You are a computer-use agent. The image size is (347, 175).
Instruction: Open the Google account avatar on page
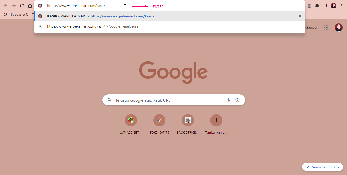tap(339, 28)
